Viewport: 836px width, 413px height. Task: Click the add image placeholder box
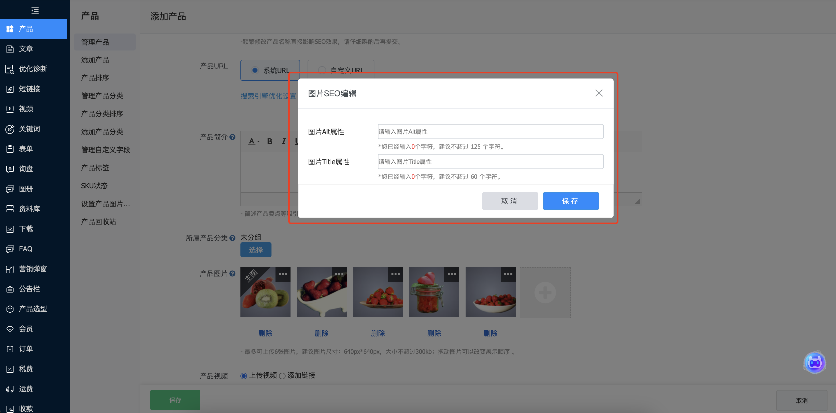[x=545, y=292]
